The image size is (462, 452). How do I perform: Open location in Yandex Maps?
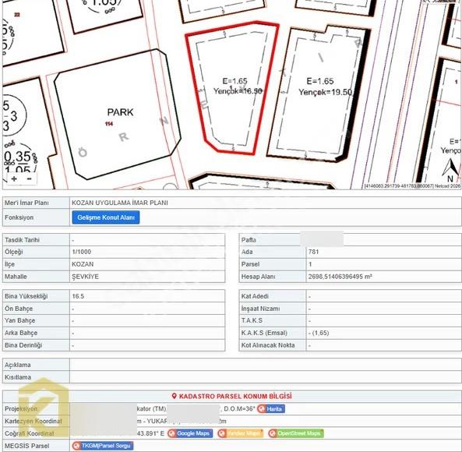point(241,433)
